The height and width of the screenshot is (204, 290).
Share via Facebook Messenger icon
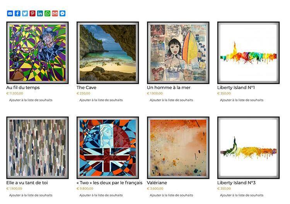[x=63, y=13]
